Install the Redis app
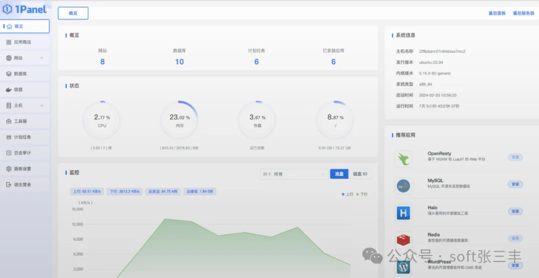539x278 pixels. (515, 238)
